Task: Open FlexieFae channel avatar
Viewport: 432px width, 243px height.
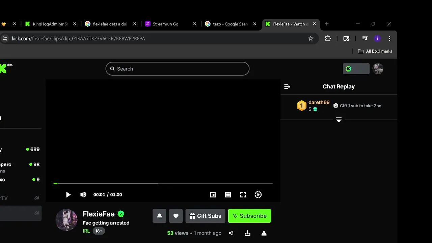Action: click(66, 220)
